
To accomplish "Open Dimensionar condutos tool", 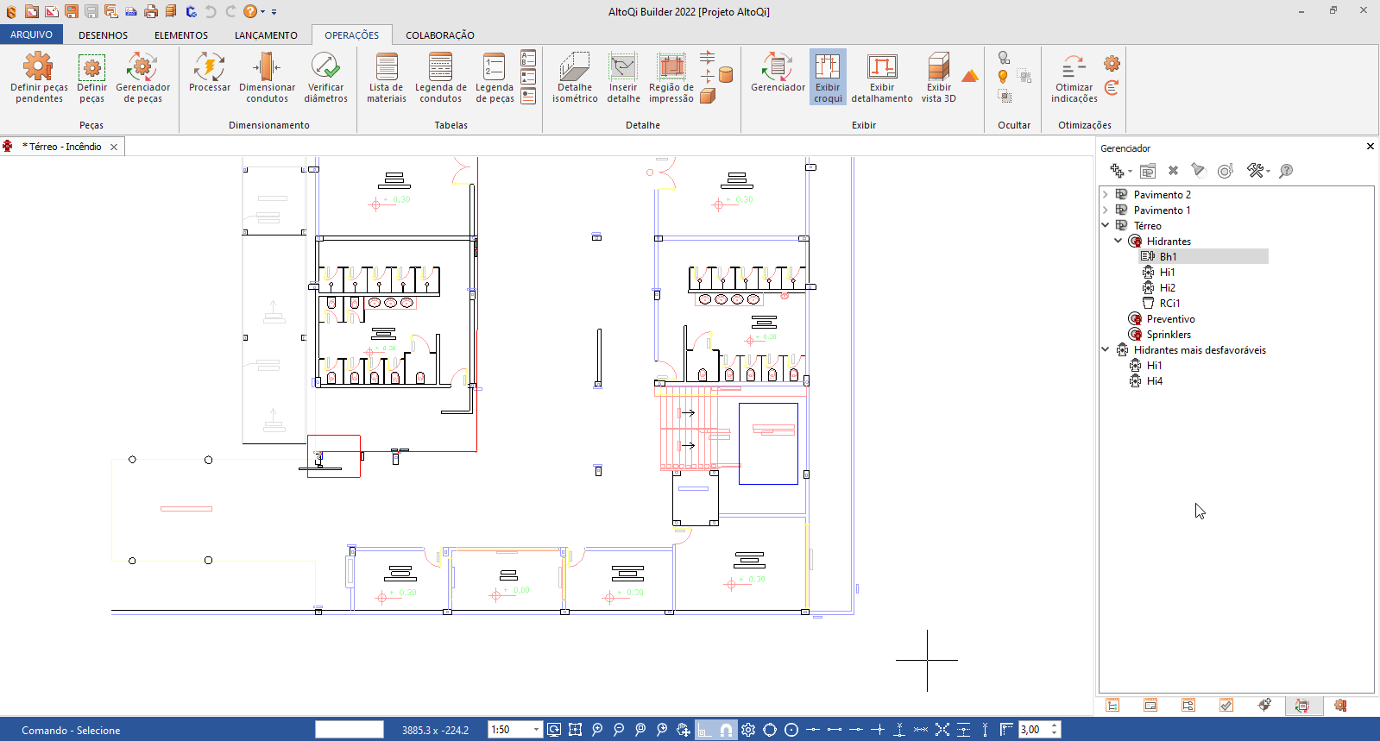I will click(x=267, y=76).
